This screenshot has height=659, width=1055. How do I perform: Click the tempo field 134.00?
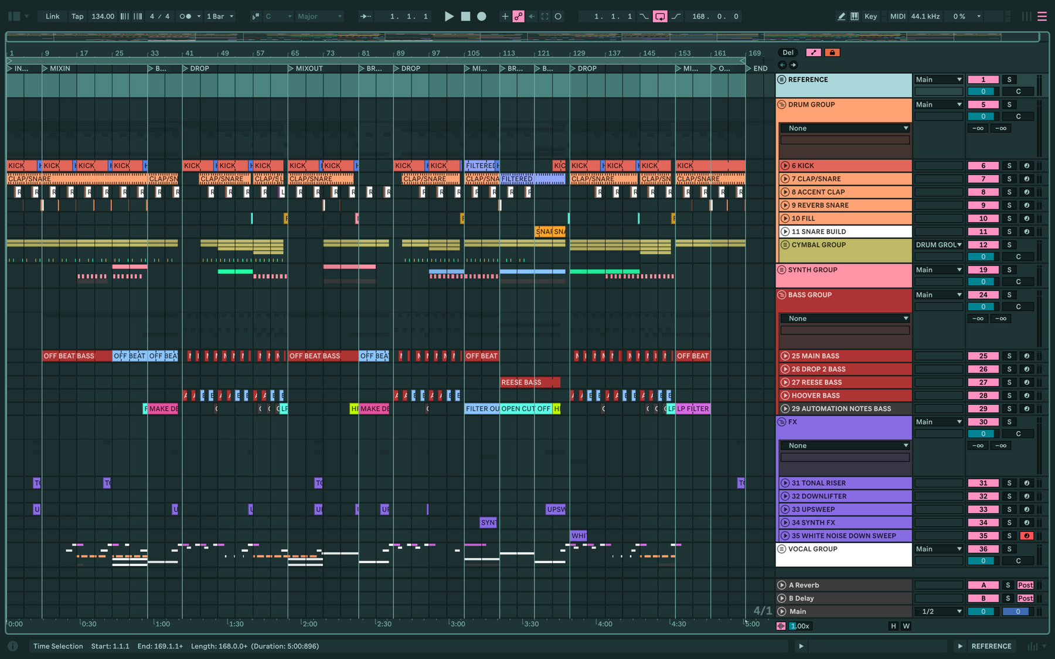click(103, 16)
